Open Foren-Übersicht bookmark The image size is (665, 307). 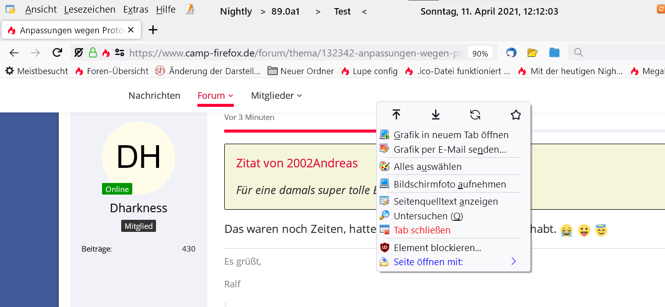[112, 71]
